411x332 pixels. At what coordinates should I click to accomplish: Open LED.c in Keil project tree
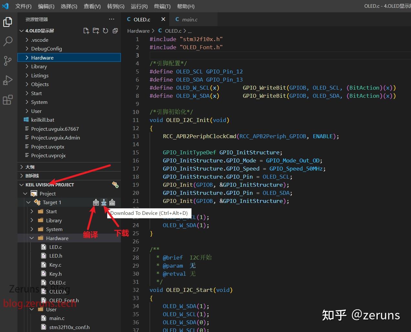tap(69, 247)
